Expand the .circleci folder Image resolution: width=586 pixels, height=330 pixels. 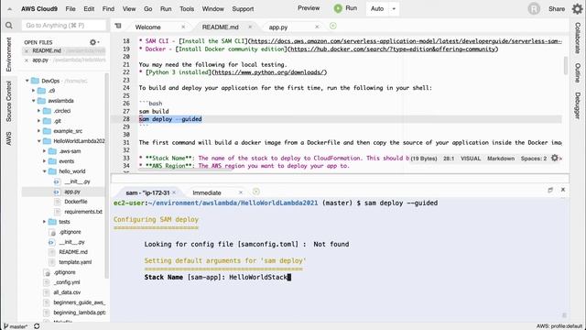[38, 111]
